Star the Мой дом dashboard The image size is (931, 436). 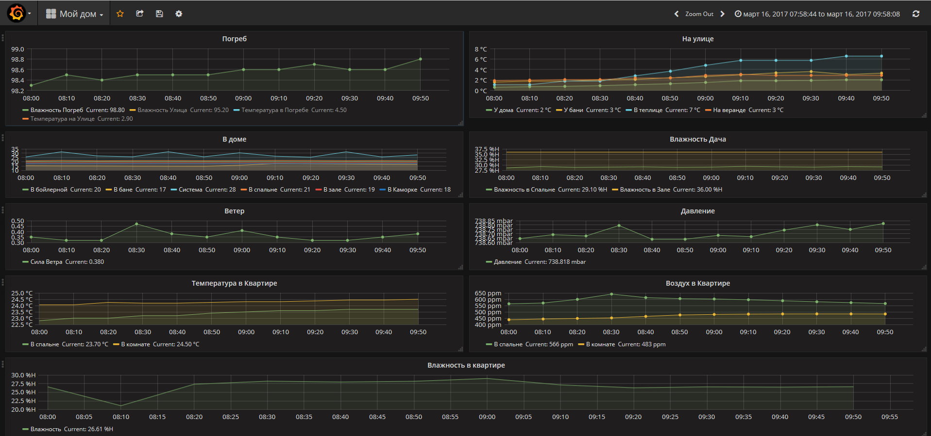coord(120,14)
